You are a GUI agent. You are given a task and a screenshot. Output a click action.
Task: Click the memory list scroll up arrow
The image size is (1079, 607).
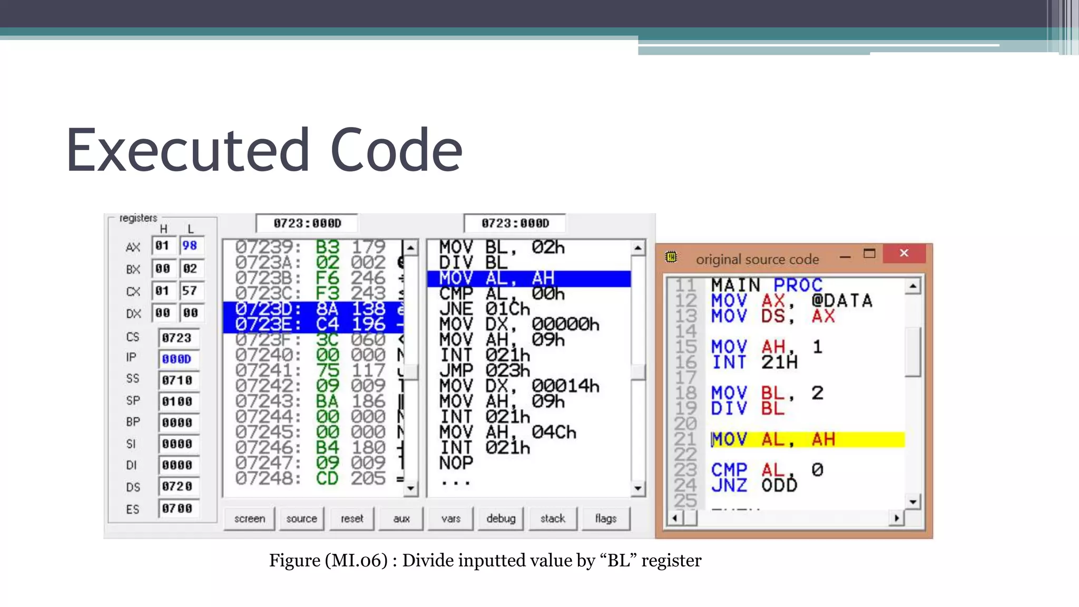[x=411, y=248]
